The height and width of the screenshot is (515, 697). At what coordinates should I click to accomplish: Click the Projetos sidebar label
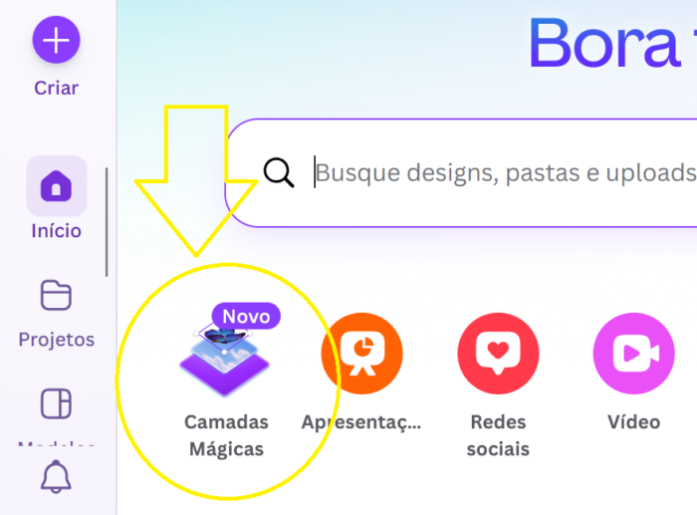tap(57, 340)
